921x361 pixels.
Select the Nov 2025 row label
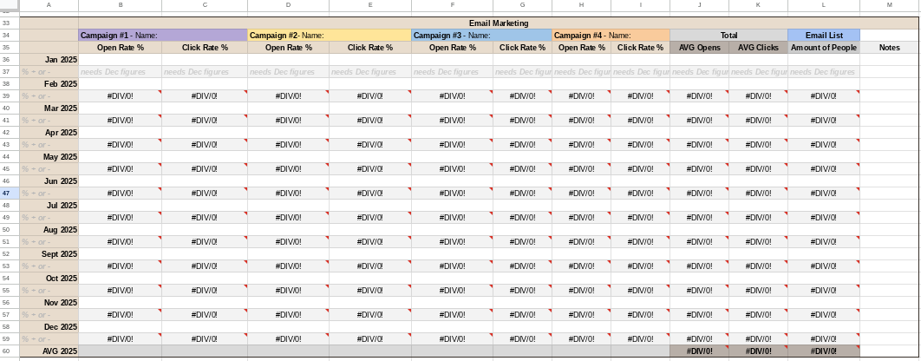[x=49, y=303]
